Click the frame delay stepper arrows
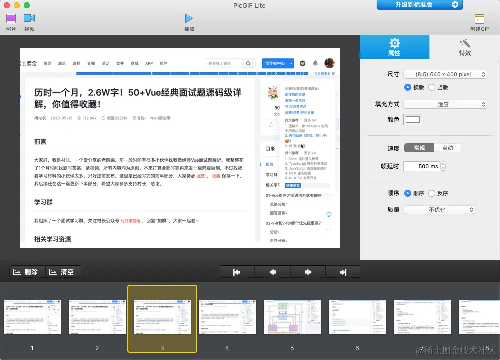 [443, 166]
